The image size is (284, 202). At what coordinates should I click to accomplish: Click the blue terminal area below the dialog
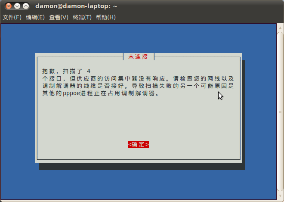pyautogui.click(x=139, y=185)
